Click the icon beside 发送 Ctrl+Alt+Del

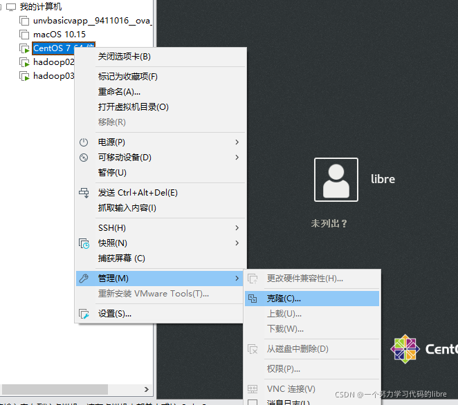click(84, 193)
